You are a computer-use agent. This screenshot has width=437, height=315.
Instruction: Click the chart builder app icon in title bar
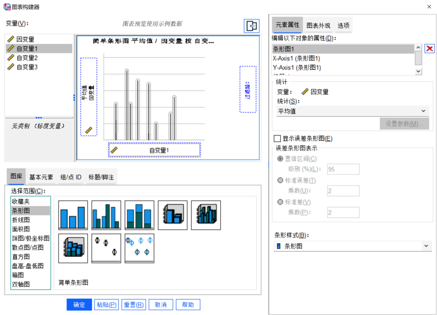click(x=7, y=7)
